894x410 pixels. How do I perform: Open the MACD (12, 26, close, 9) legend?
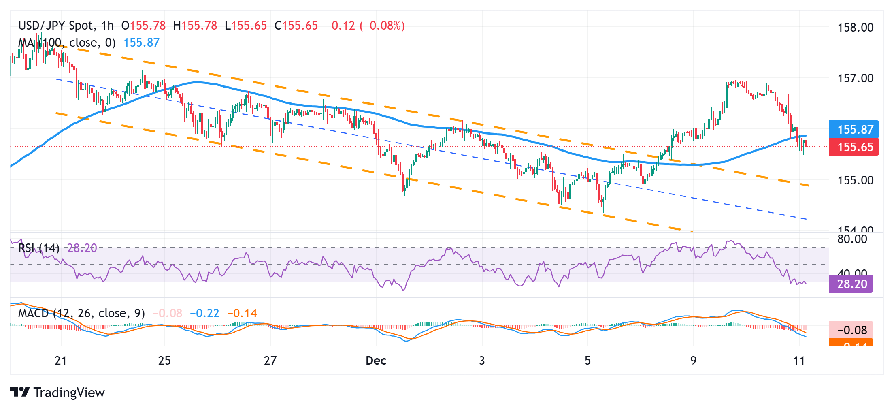point(81,313)
